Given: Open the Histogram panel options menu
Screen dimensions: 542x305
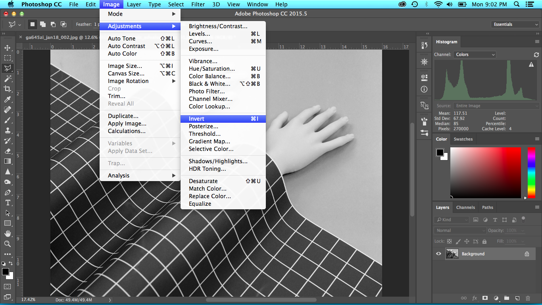Looking at the screenshot, I should tap(537, 42).
